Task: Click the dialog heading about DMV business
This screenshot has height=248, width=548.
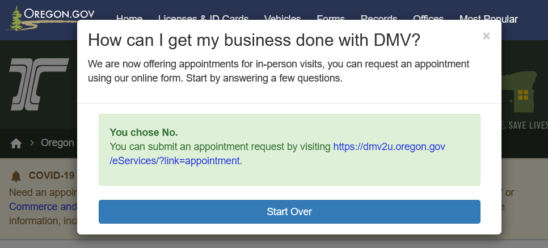Action: point(254,40)
